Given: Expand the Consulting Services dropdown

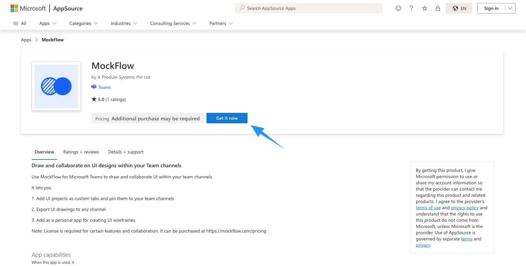Looking at the screenshot, I should pos(173,23).
